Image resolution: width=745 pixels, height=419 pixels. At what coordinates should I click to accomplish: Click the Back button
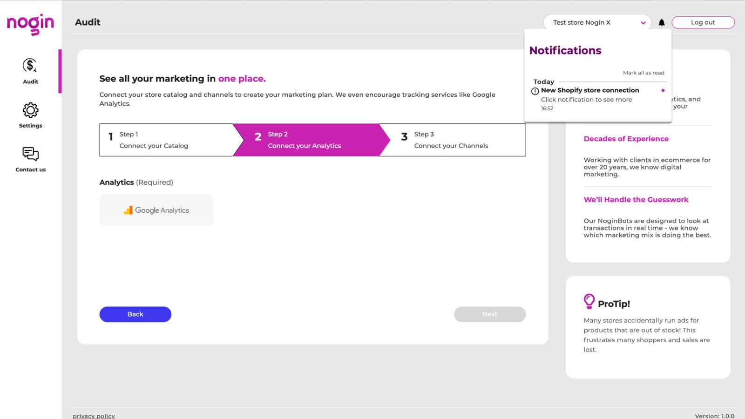135,314
